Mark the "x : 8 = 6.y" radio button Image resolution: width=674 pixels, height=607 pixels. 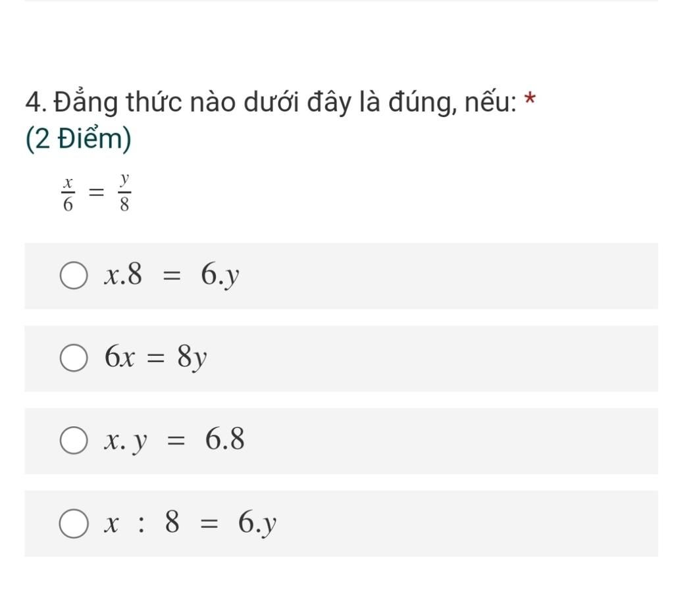click(73, 524)
